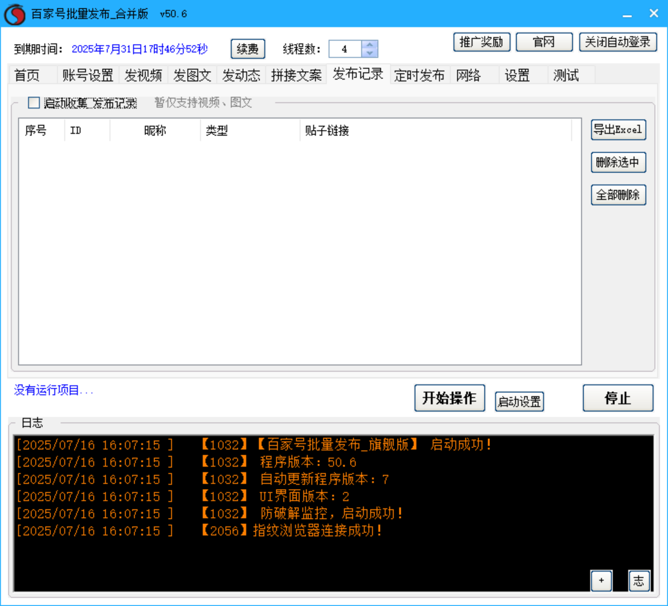
Task: Select the 发布记录 tab
Action: pos(358,74)
